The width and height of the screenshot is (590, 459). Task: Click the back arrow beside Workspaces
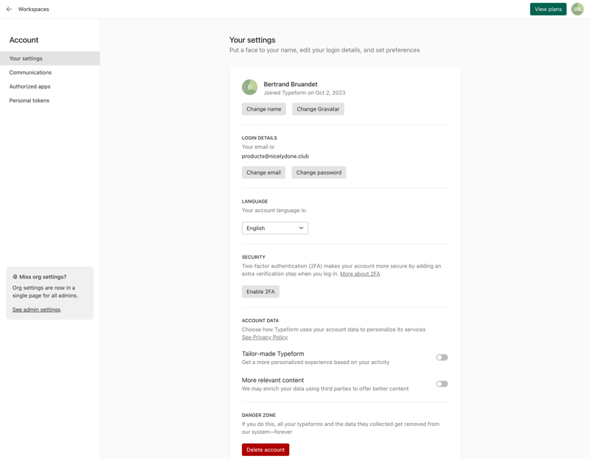pos(10,9)
